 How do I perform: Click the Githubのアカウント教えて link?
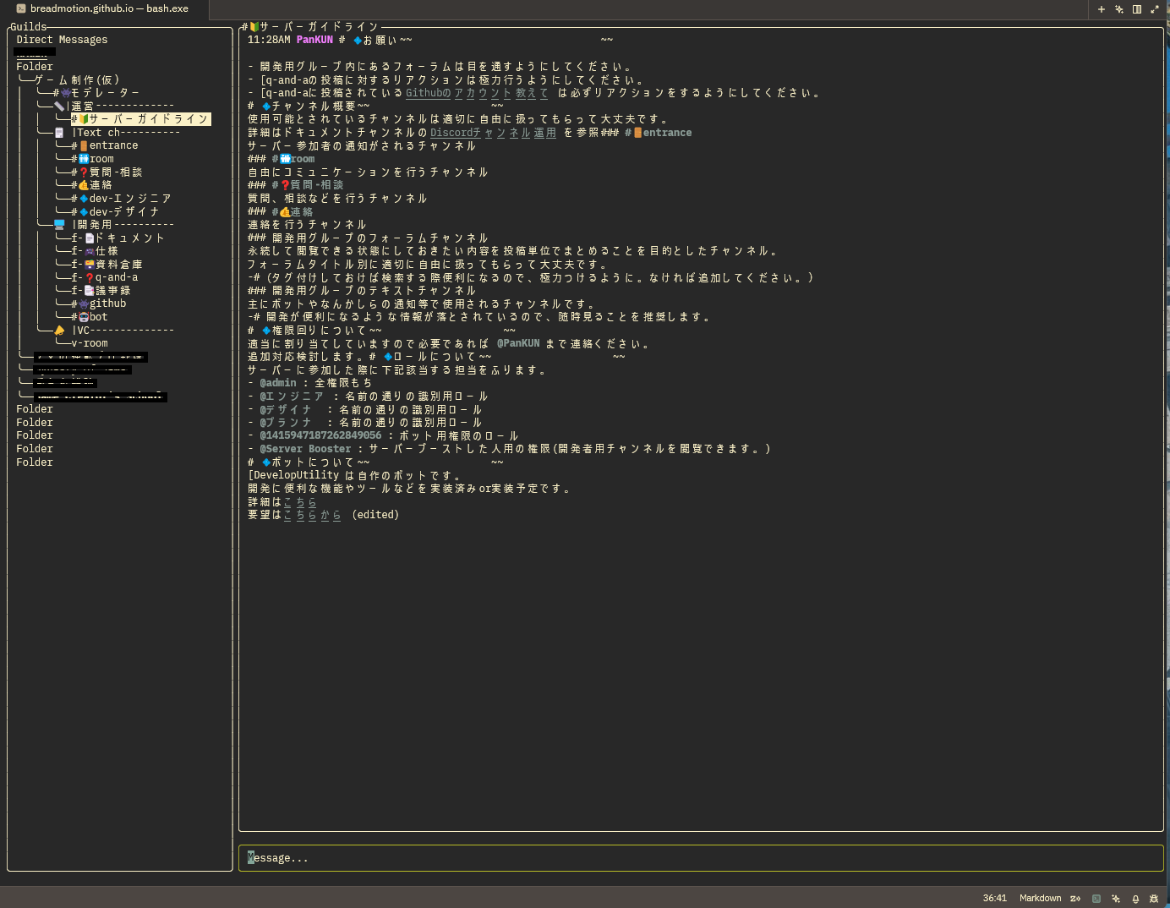pos(477,93)
